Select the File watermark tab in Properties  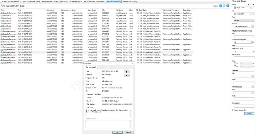click(91, 67)
